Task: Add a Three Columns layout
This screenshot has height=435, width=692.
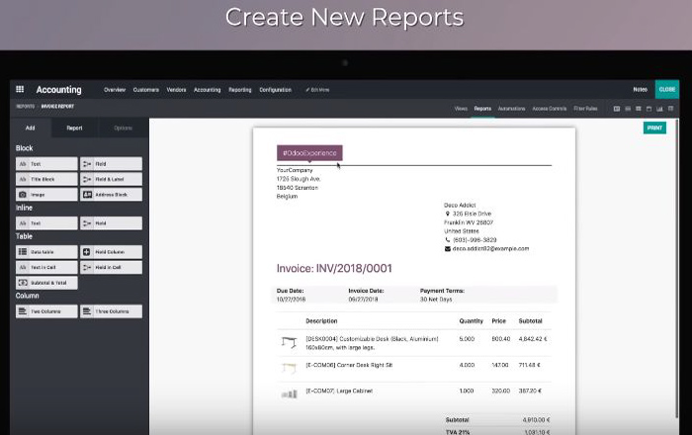Action: click(111, 311)
